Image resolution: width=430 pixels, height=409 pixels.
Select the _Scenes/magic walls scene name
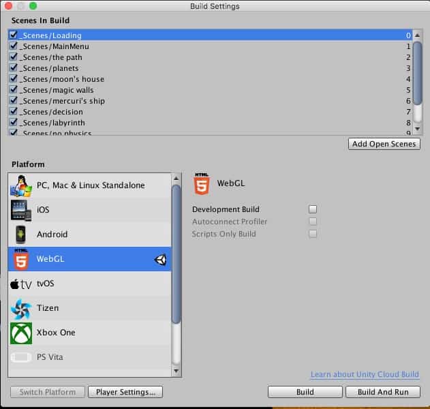tap(57, 90)
